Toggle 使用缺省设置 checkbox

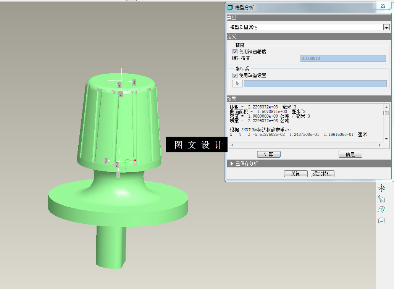(235, 75)
